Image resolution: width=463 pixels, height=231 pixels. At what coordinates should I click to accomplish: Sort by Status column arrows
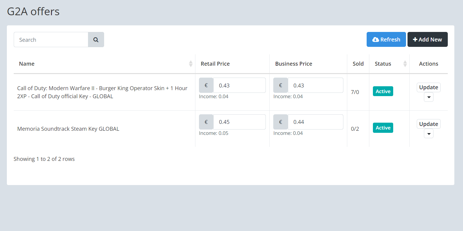point(405,64)
